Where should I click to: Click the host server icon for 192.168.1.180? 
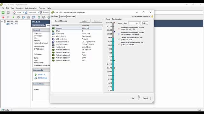click(x=5, y=21)
